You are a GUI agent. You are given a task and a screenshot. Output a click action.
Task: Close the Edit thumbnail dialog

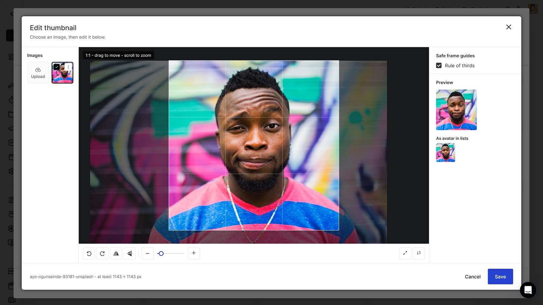tap(508, 27)
